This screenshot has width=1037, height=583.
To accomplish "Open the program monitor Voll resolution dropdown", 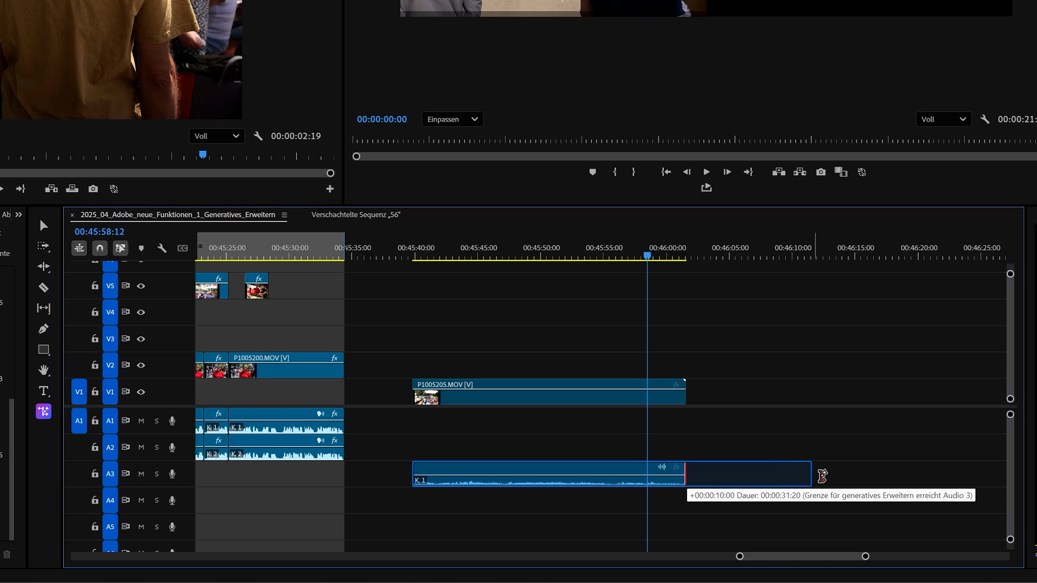I will click(x=943, y=119).
